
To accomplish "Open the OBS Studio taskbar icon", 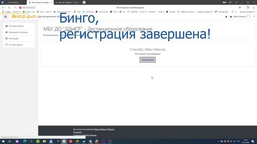I will pyautogui.click(x=110, y=141).
